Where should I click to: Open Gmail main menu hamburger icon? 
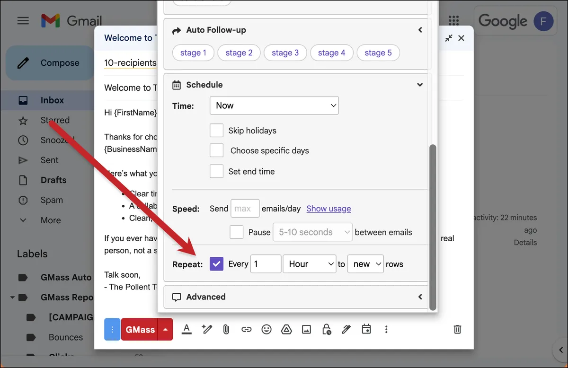(x=23, y=21)
